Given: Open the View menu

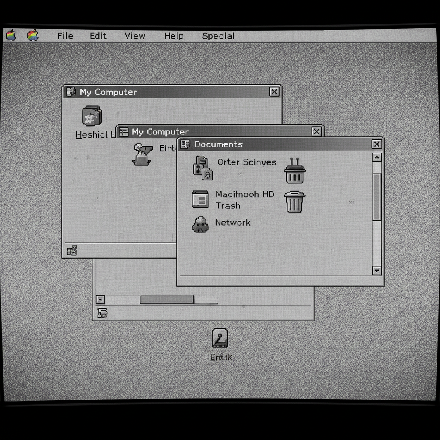Looking at the screenshot, I should [x=135, y=36].
